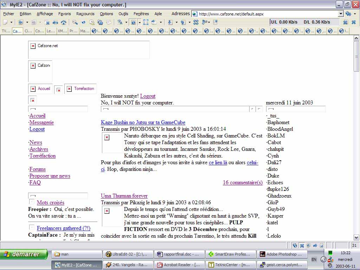Toggle the pressed globe button in toolbar

click(x=133, y=22)
